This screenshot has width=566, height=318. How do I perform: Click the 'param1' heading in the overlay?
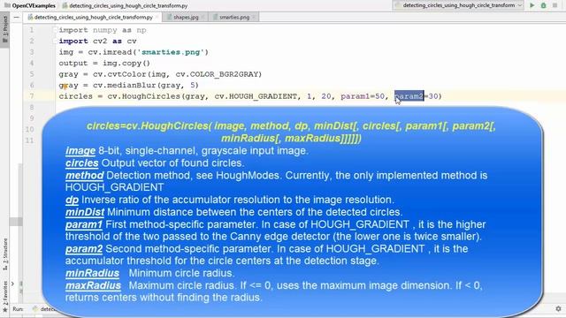84,224
